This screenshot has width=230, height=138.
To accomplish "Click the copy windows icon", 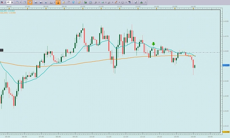I will click(91, 2).
